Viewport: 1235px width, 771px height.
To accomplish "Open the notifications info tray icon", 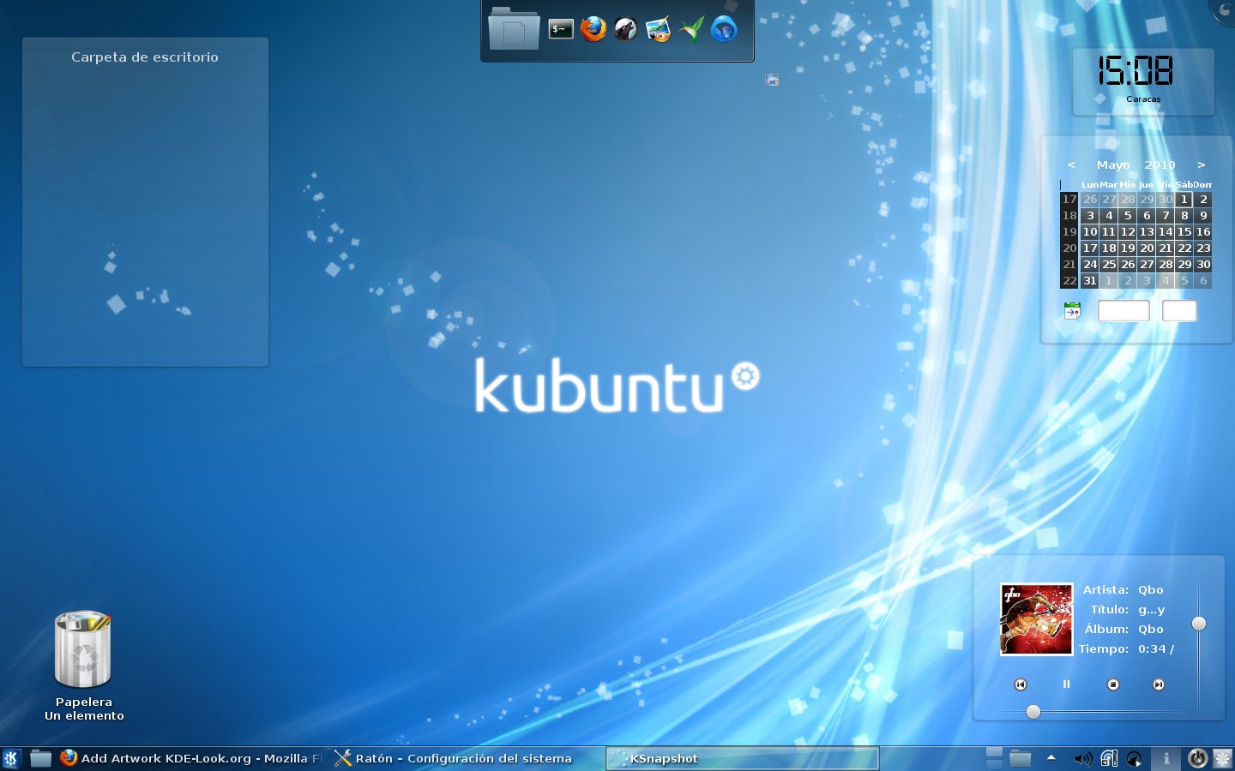I will click(x=1166, y=758).
